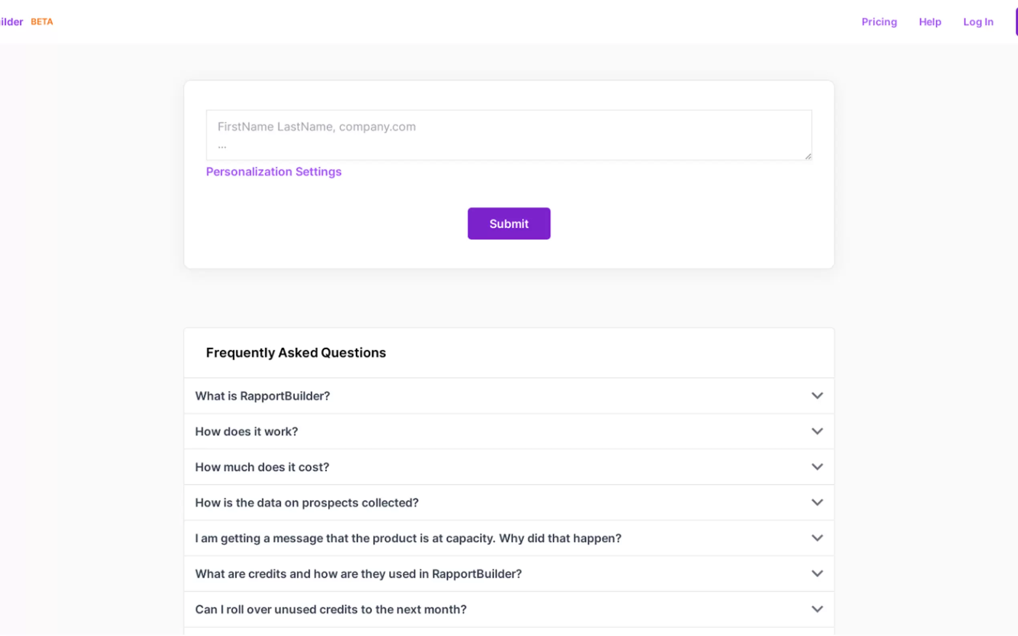The width and height of the screenshot is (1018, 636).
Task: Click the chevron beside 'What is RapportBuilder?'
Action: click(817, 396)
